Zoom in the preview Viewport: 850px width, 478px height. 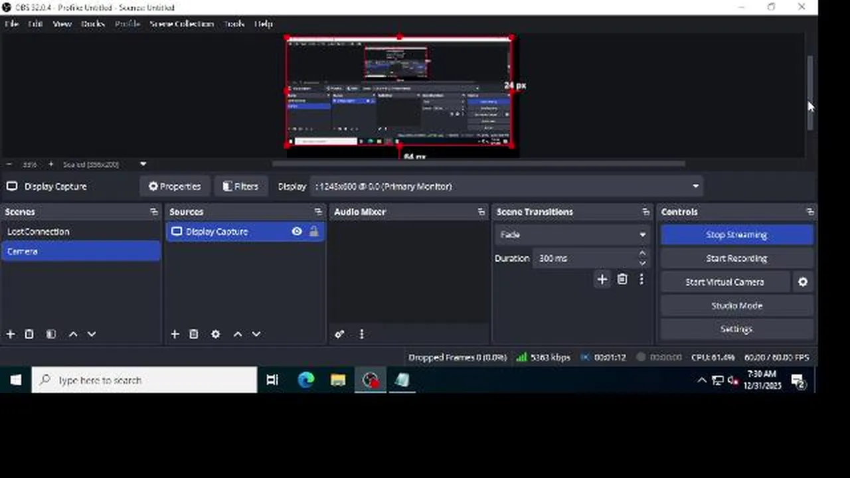pos(51,164)
